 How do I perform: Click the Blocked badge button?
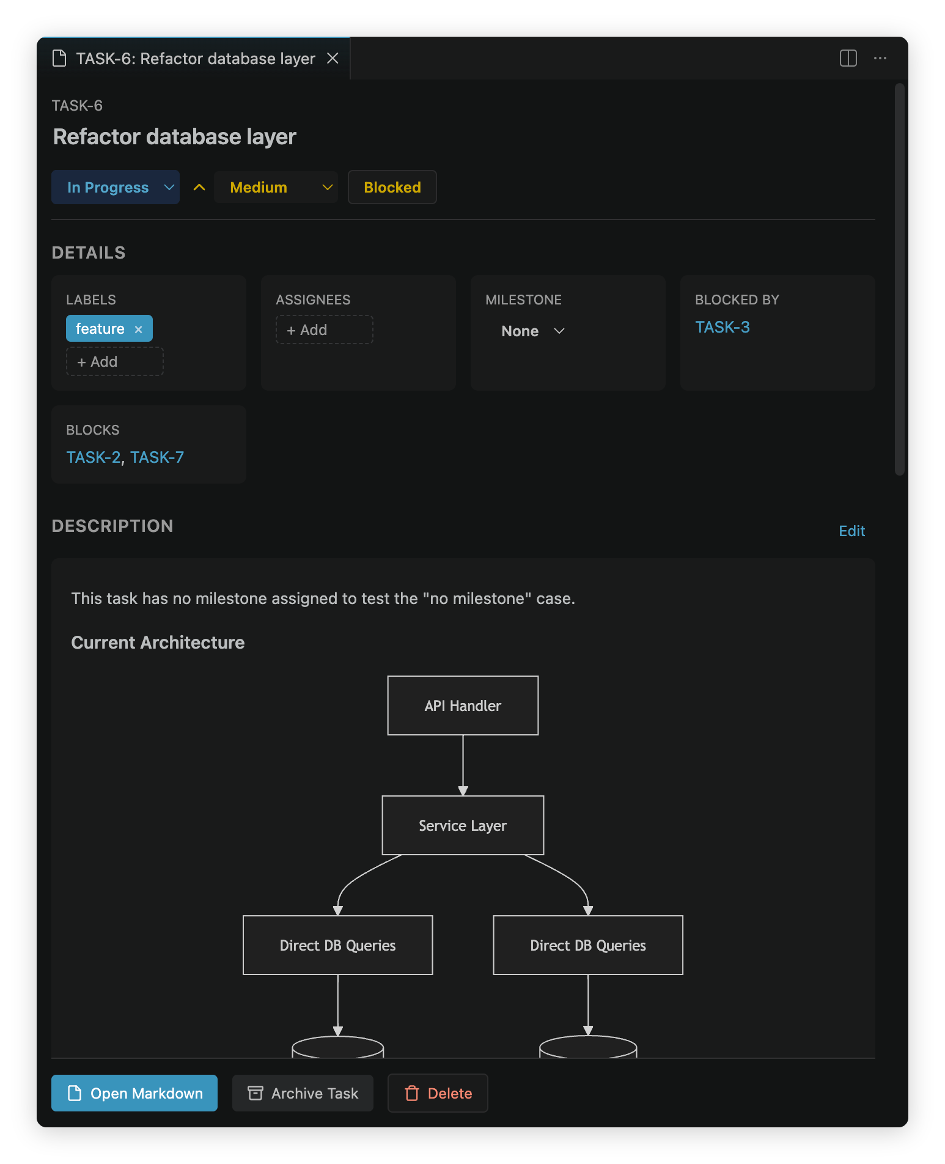[x=392, y=187]
